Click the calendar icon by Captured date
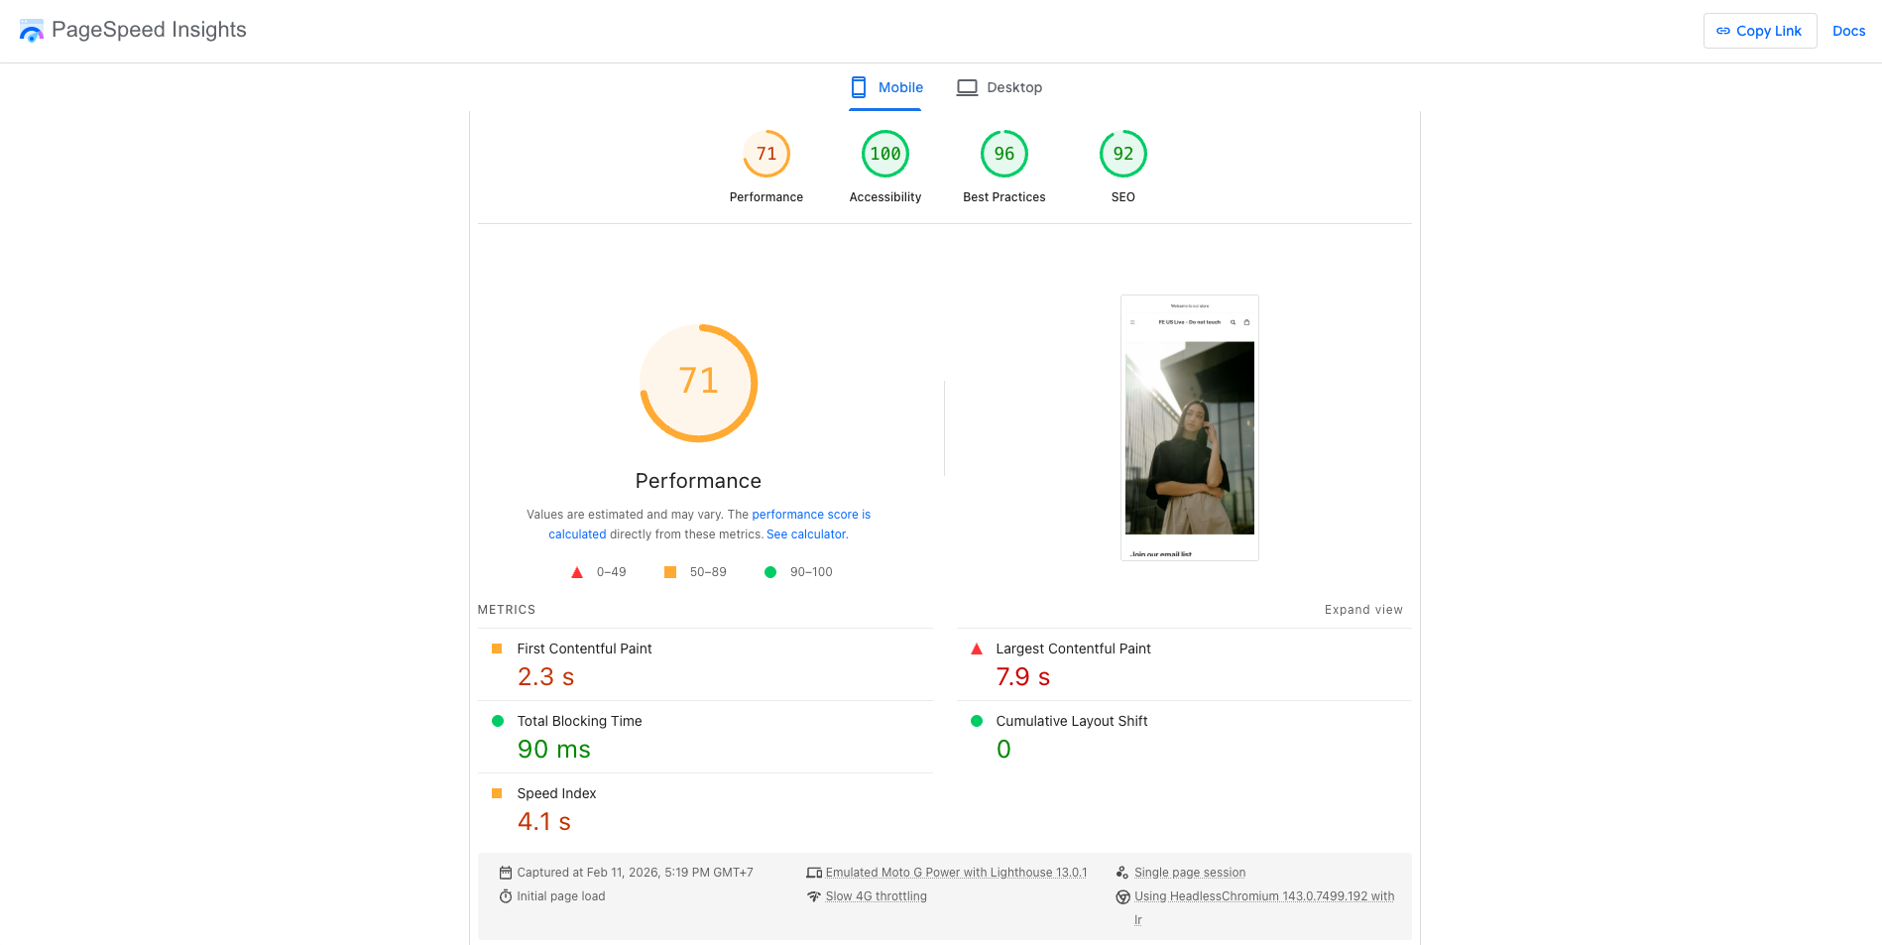The width and height of the screenshot is (1882, 945). coord(506,873)
